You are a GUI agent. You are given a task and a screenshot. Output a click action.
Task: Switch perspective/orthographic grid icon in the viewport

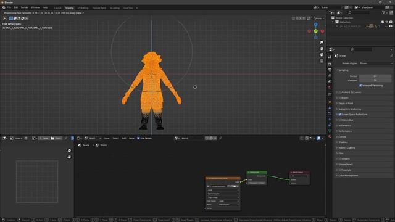322,61
